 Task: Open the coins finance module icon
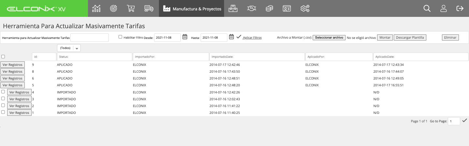coord(269,8)
